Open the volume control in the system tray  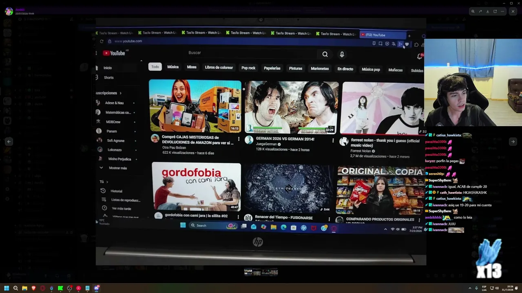click(497, 288)
